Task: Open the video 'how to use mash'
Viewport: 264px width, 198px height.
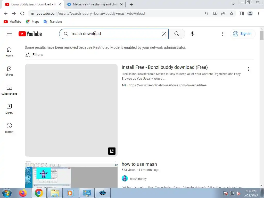Action: coord(139,164)
